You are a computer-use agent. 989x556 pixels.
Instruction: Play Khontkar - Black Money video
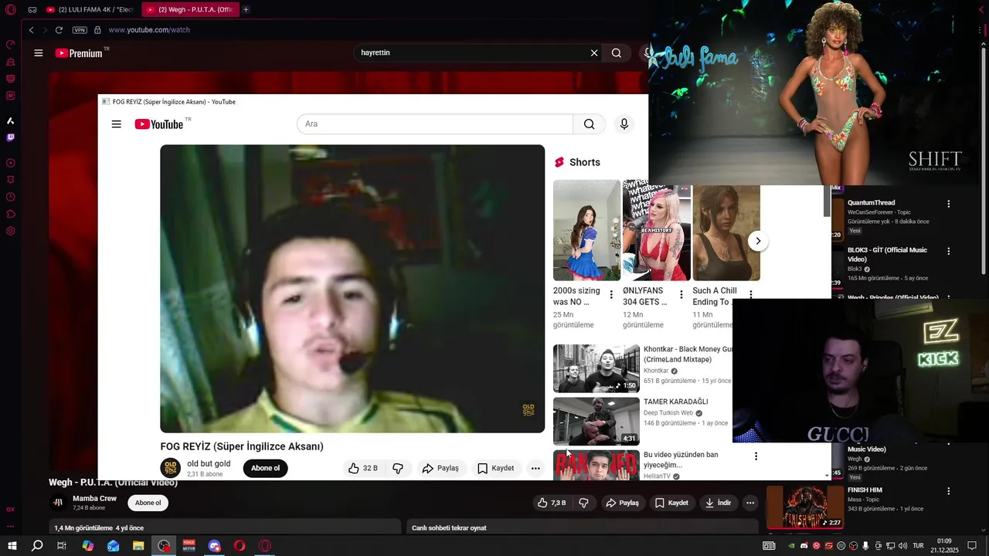click(x=596, y=368)
